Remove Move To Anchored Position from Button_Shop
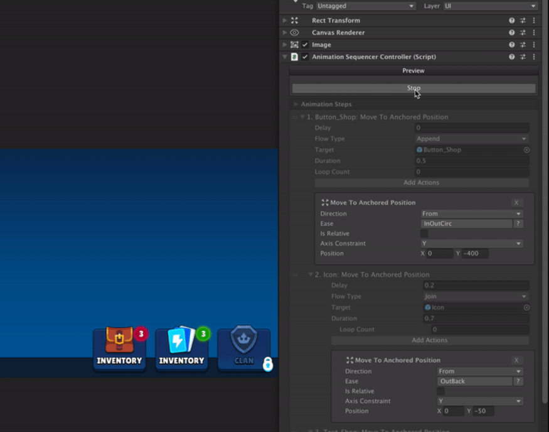This screenshot has width=549, height=432. (516, 203)
